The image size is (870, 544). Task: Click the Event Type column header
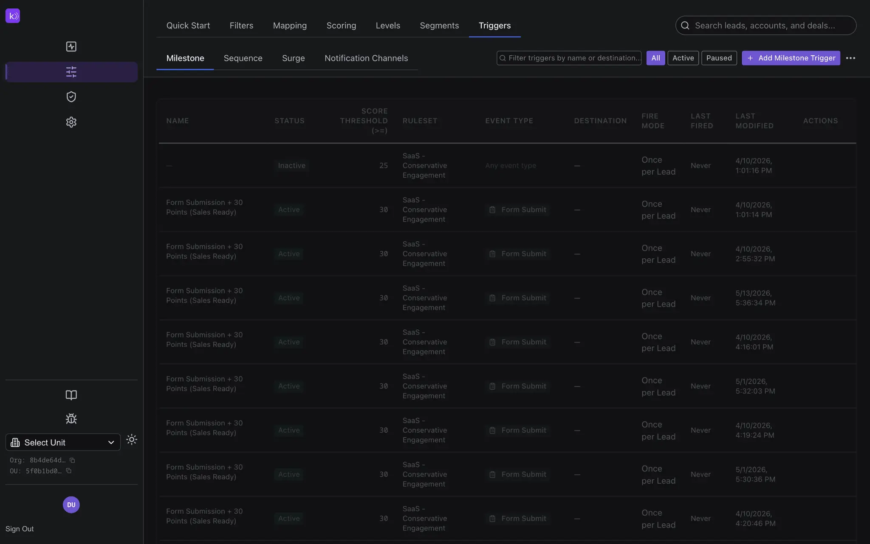coord(509,121)
